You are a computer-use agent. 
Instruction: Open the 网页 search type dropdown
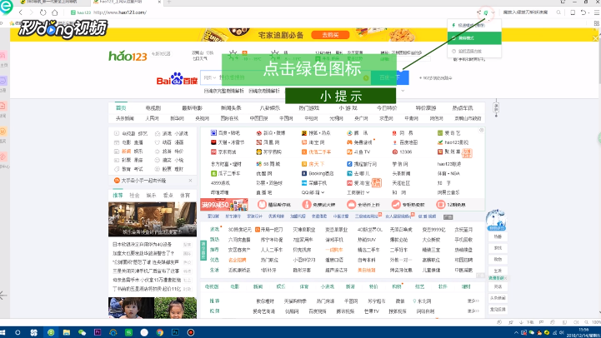(x=209, y=77)
